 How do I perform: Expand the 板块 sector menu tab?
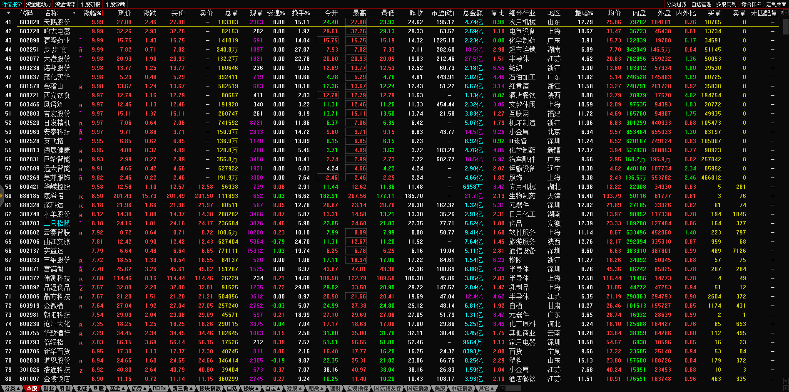point(251,388)
